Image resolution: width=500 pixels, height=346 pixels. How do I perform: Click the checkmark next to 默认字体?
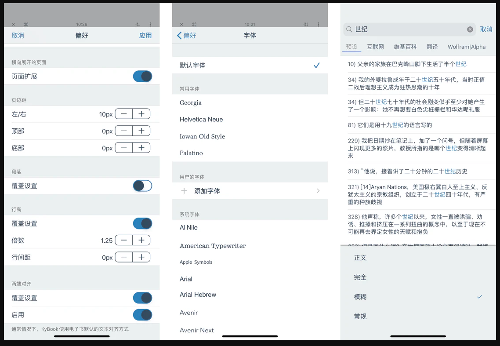click(x=316, y=65)
